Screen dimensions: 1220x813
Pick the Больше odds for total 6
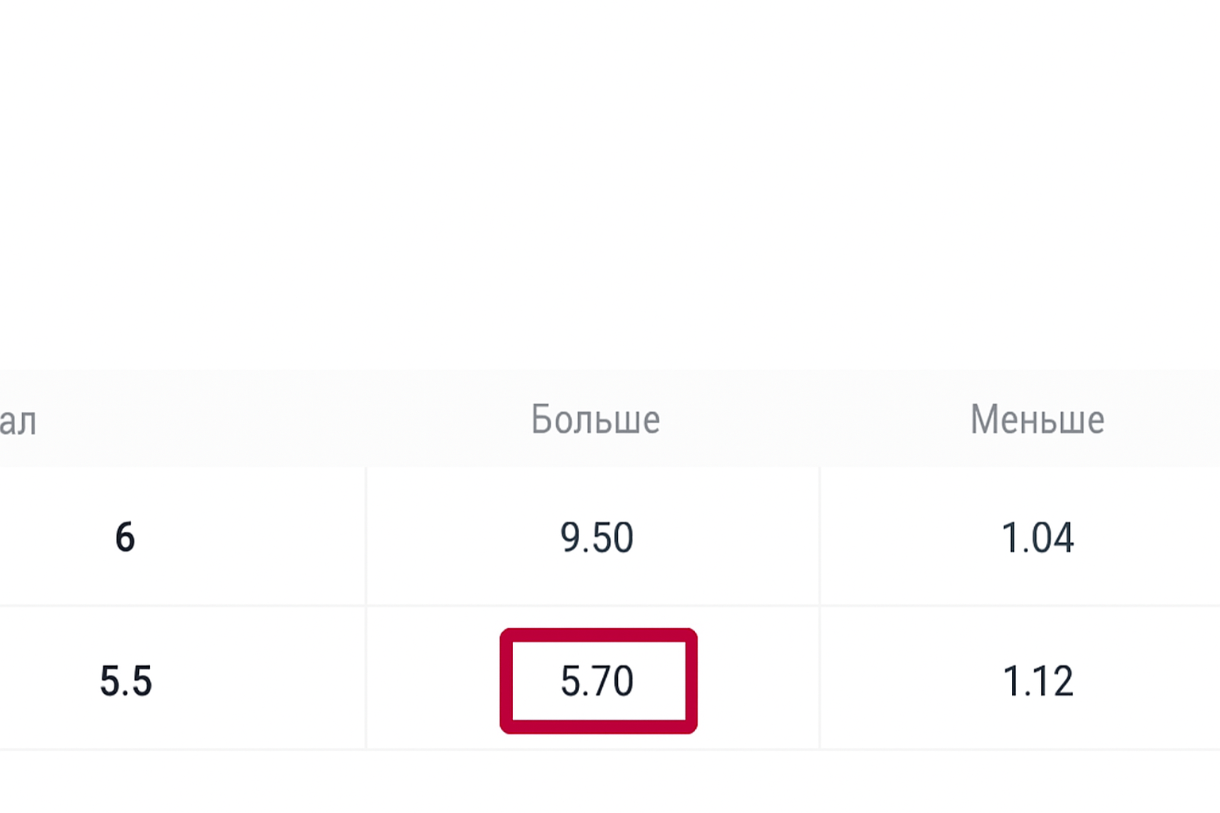pos(596,538)
